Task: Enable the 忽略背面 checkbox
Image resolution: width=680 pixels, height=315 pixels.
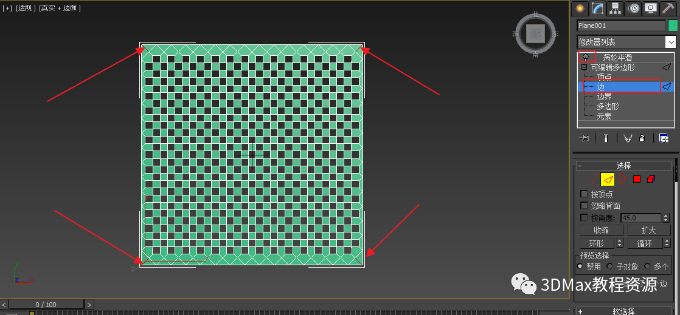Action: [x=584, y=206]
